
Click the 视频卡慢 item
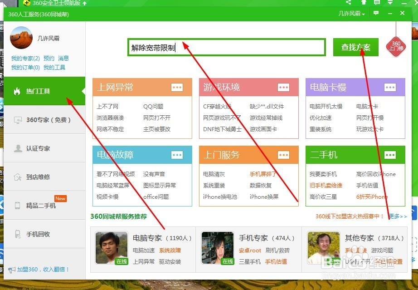pos(107,197)
